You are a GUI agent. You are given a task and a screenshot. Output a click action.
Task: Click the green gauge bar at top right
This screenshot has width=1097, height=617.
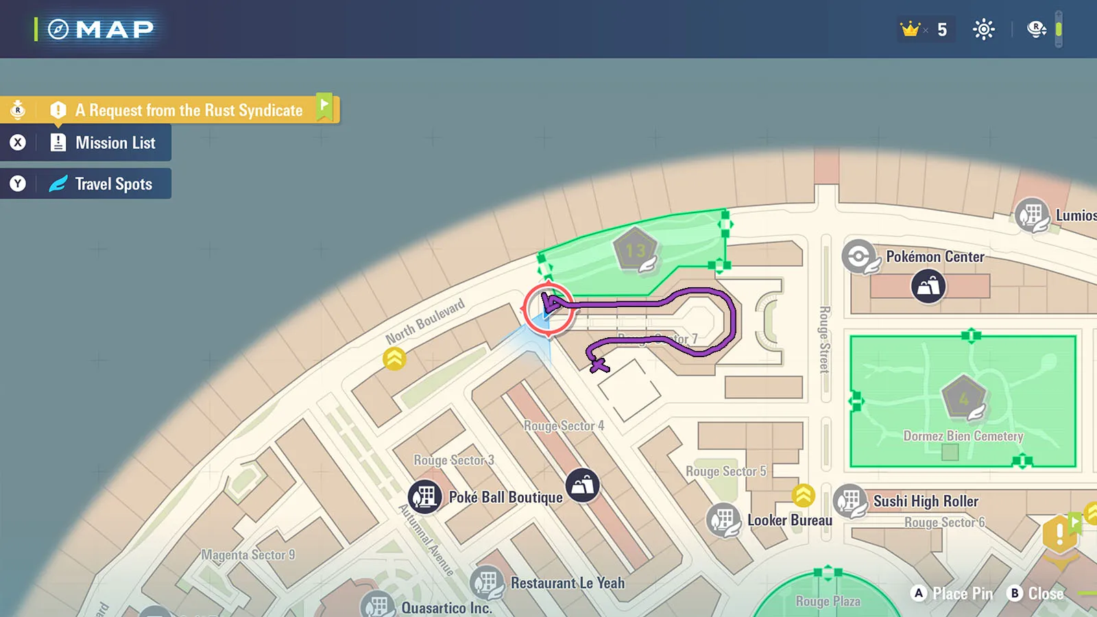[1059, 29]
